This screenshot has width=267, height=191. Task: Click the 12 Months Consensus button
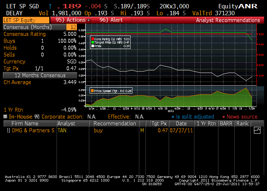40,75
